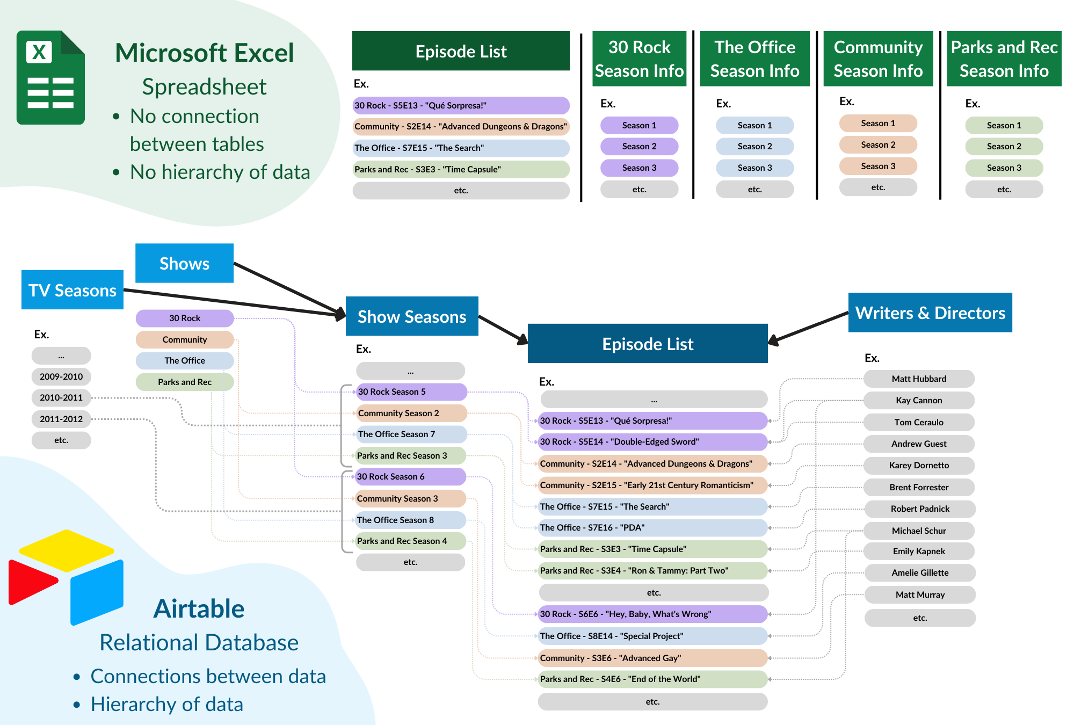Screen dimensions: 1074x725
Task: Click the purple "Season 1" pill under 30 Rock
Action: click(639, 125)
